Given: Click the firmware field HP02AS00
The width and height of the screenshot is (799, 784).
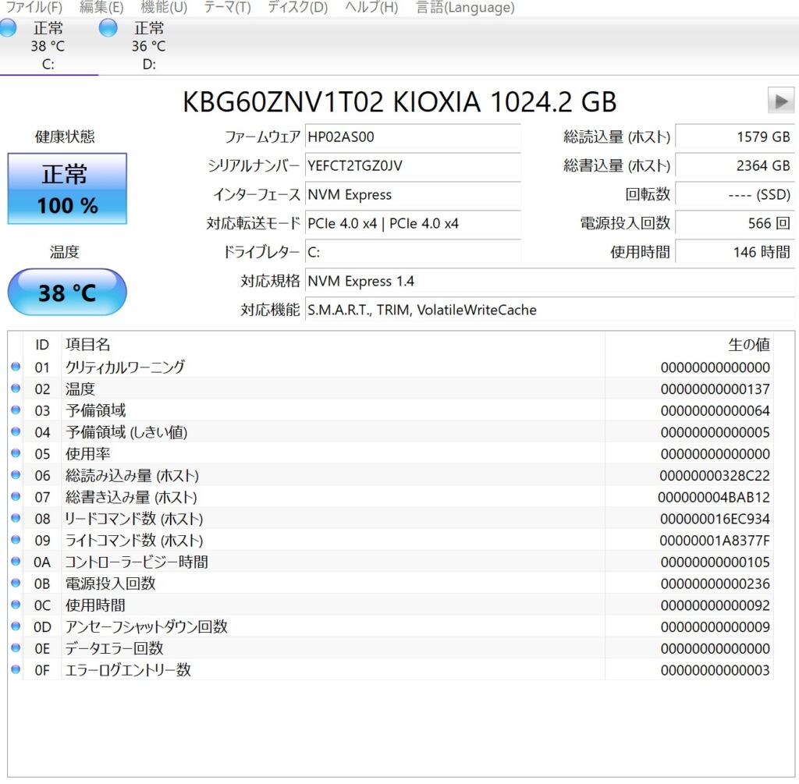Looking at the screenshot, I should pos(413,137).
